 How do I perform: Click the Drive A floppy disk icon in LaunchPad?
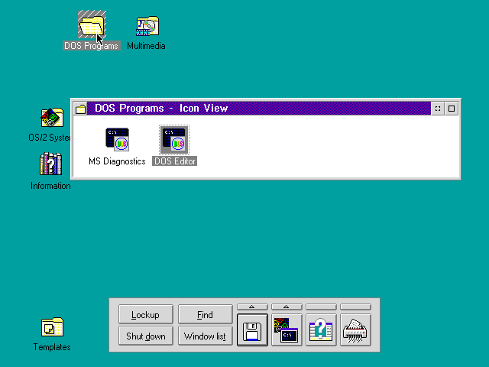[252, 330]
